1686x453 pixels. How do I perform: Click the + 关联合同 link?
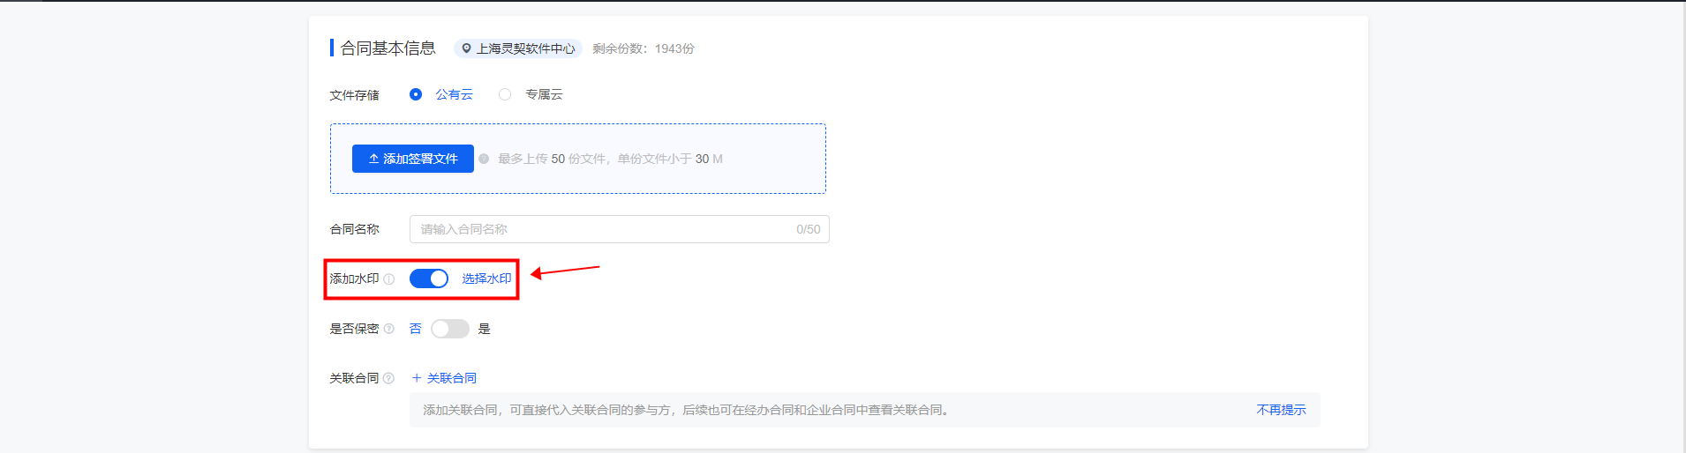[444, 378]
